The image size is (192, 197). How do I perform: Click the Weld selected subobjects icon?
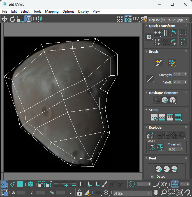tap(160, 147)
